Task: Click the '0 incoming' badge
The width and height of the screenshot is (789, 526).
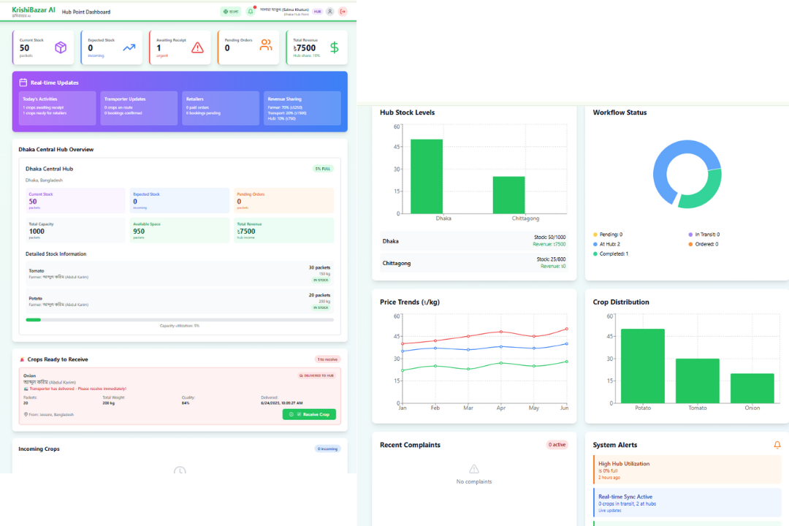Action: (327, 449)
